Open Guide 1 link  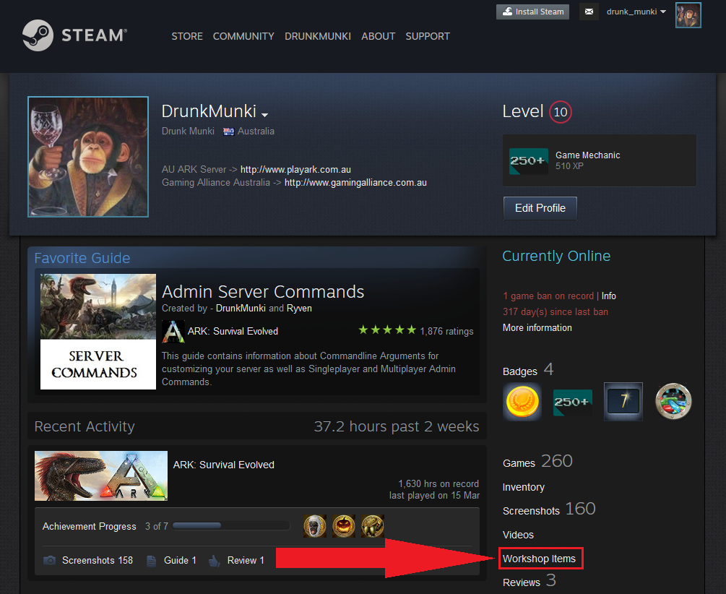click(180, 561)
